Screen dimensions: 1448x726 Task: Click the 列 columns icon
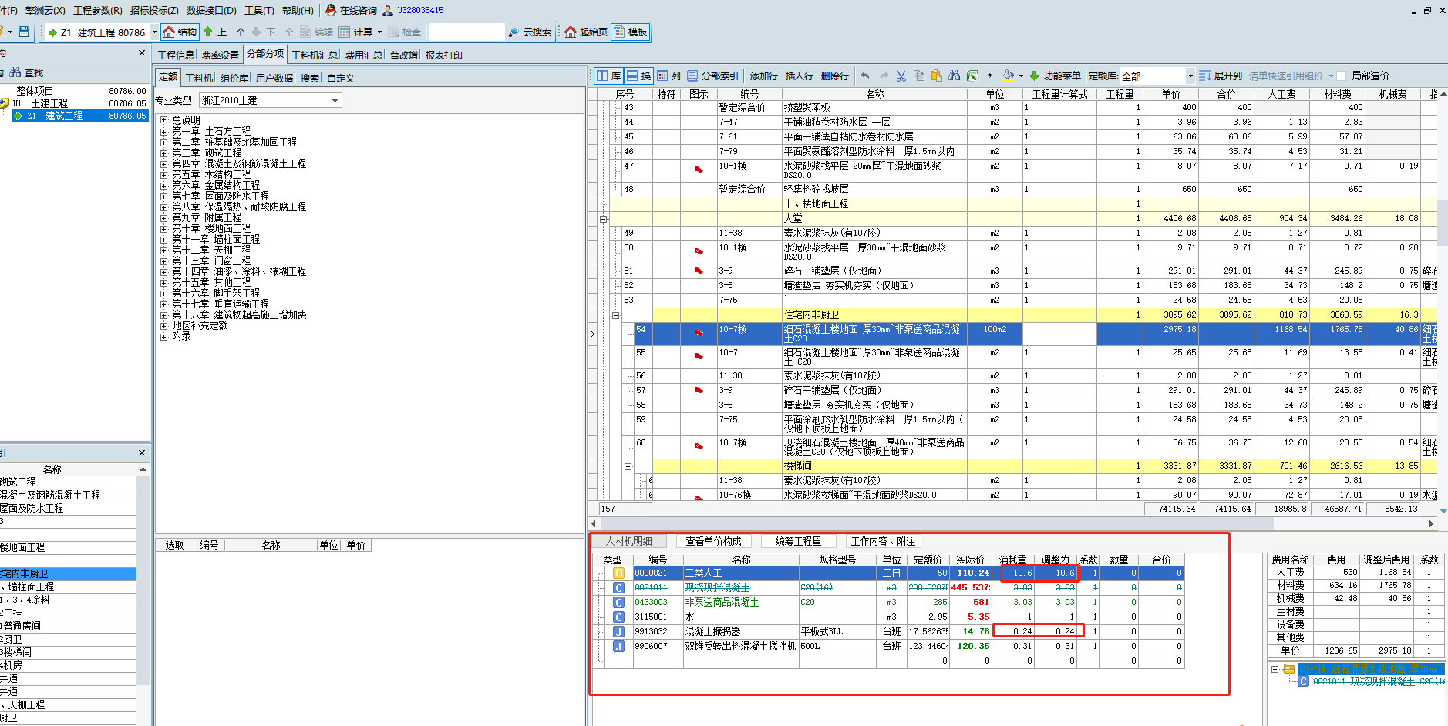click(x=662, y=76)
